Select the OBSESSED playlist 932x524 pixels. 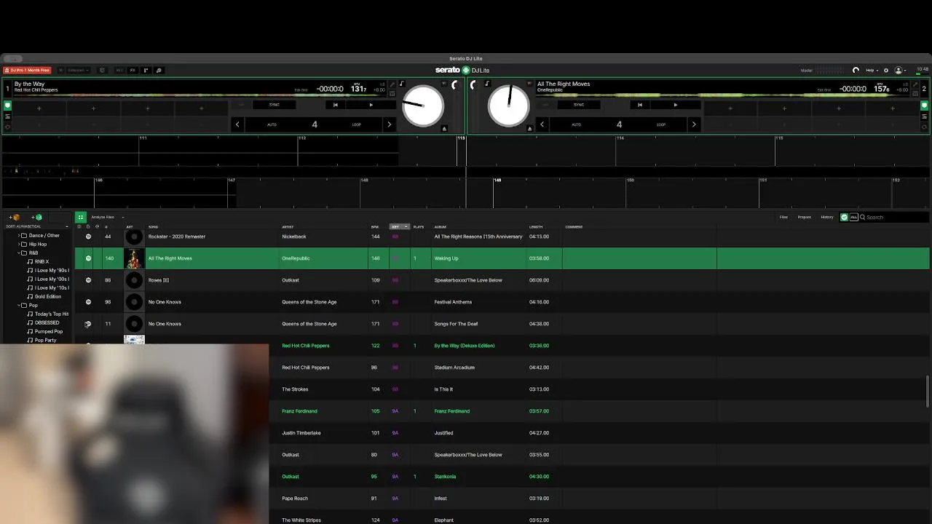(x=47, y=323)
